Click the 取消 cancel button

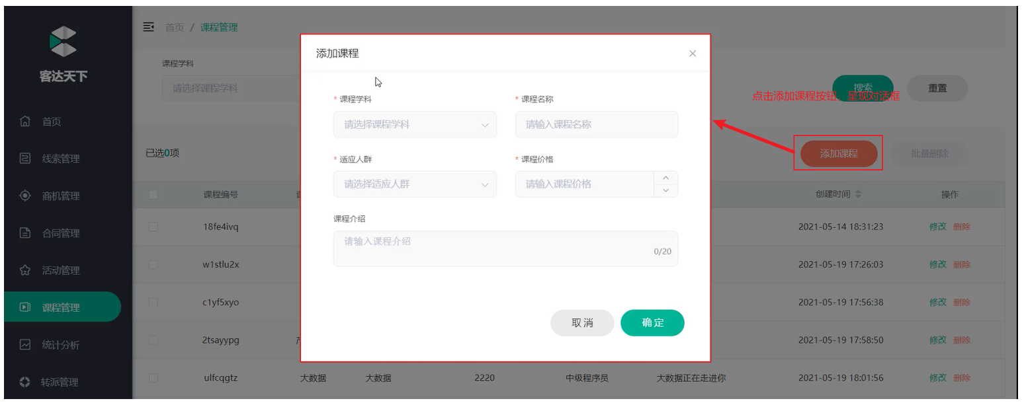(x=582, y=323)
